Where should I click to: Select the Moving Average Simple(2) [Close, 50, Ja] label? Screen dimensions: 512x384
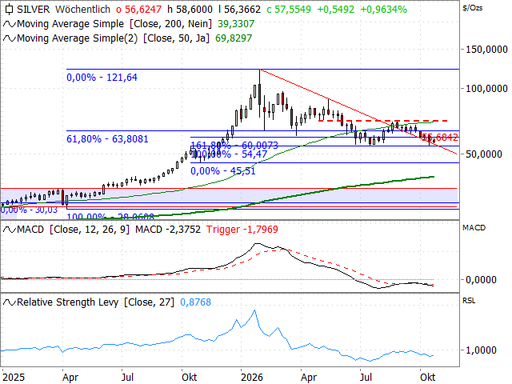click(x=113, y=38)
